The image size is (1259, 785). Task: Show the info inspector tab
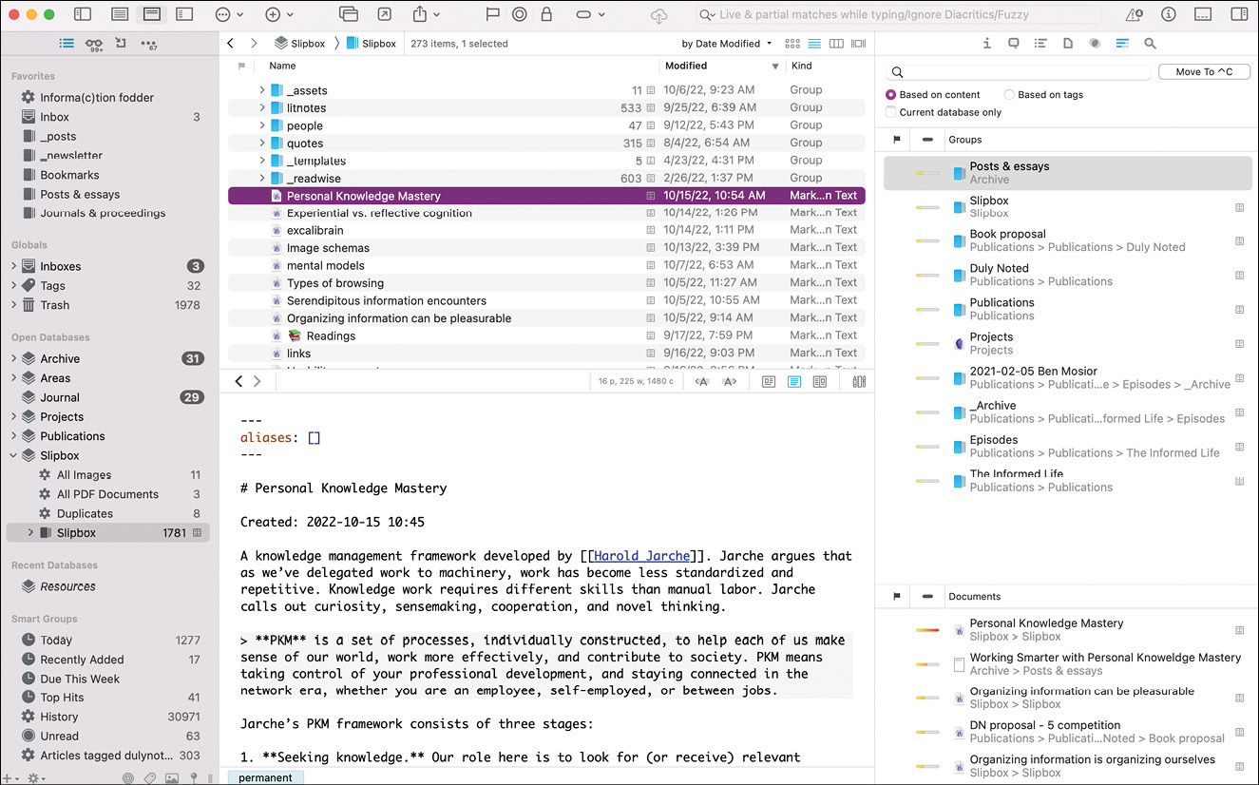coord(987,44)
